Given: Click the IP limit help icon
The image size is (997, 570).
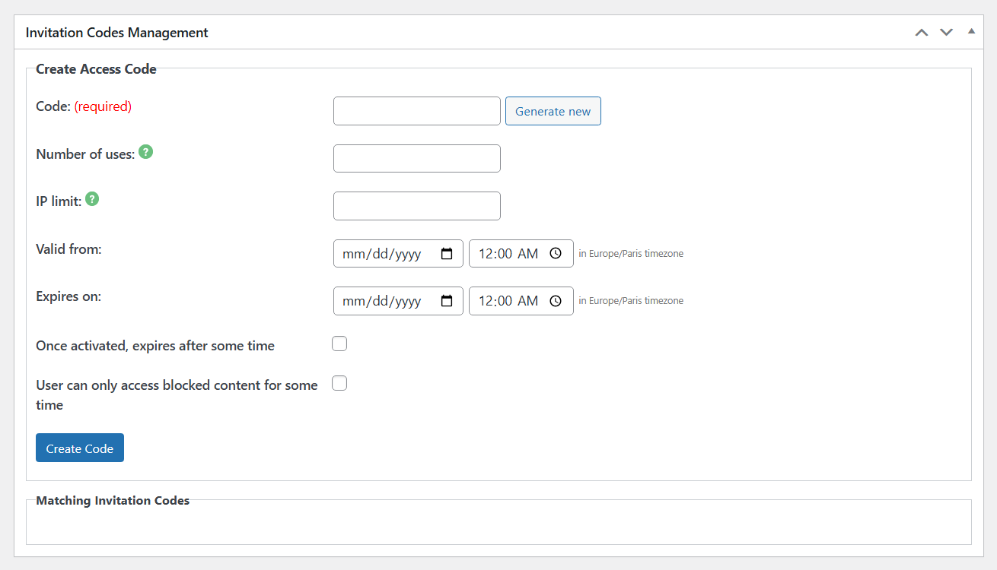Looking at the screenshot, I should point(92,200).
